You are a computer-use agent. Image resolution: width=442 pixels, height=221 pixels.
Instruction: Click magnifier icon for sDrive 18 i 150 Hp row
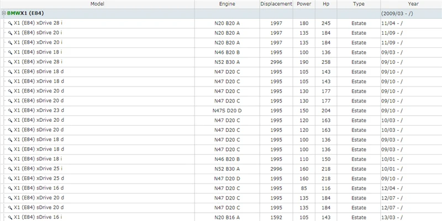coord(10,159)
